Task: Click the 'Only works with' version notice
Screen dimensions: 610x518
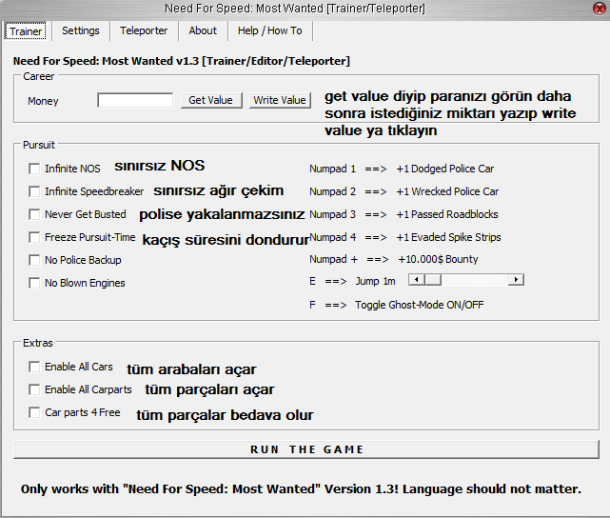Action: pos(301,489)
